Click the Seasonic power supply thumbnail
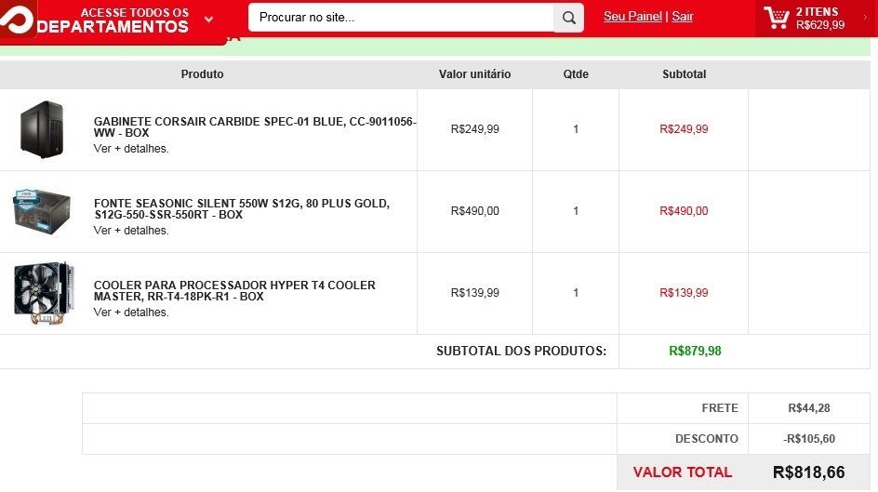 (x=42, y=211)
